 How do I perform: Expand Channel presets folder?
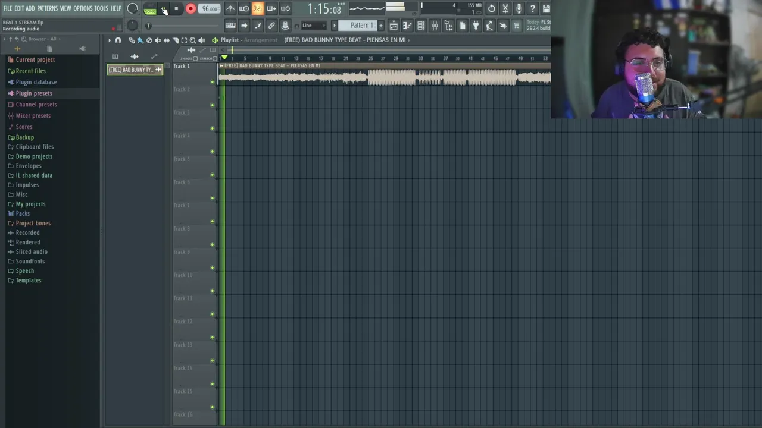coord(36,105)
